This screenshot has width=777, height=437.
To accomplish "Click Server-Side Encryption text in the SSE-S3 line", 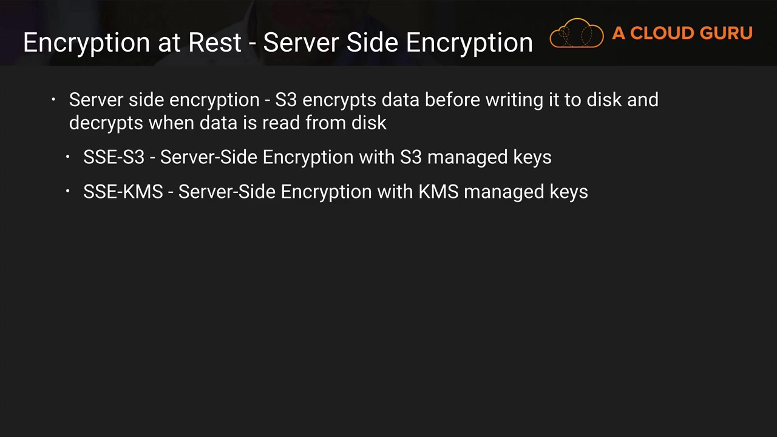I will pyautogui.click(x=257, y=157).
